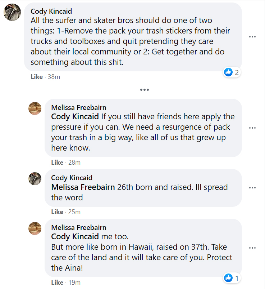Like Melissa's 'Protect the Aina' reply
This screenshot has width=265, height=289.
coord(57,283)
